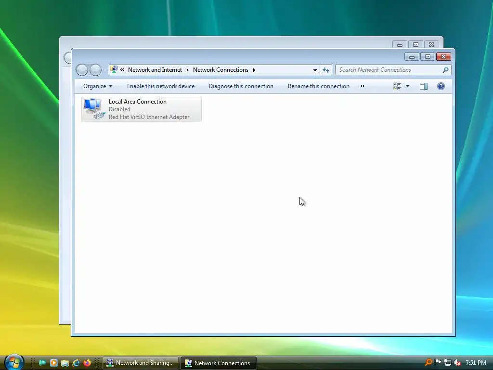This screenshot has height=370, width=493.
Task: Launch Firefox from quick launch
Action: [x=87, y=363]
